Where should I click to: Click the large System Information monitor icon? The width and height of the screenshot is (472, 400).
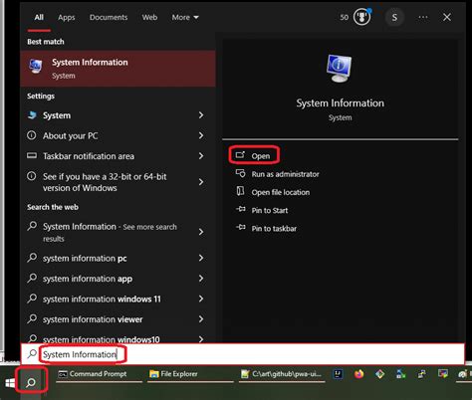[339, 69]
